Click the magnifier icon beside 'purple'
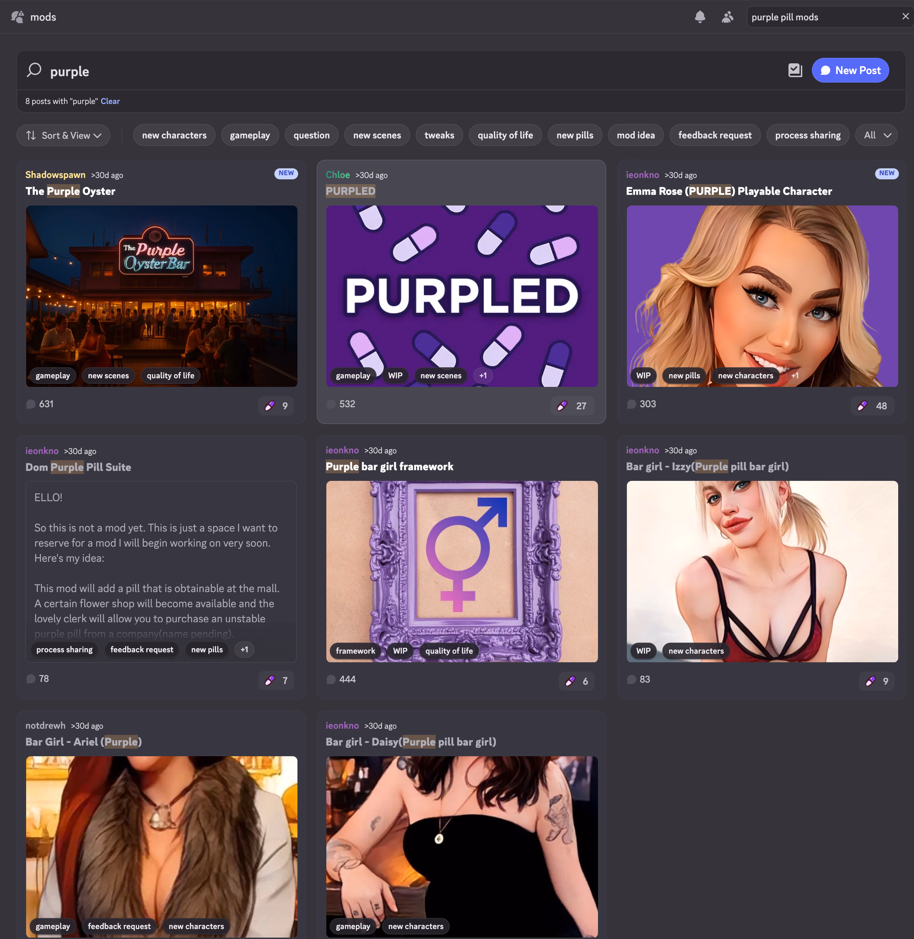This screenshot has width=914, height=939. coord(34,71)
